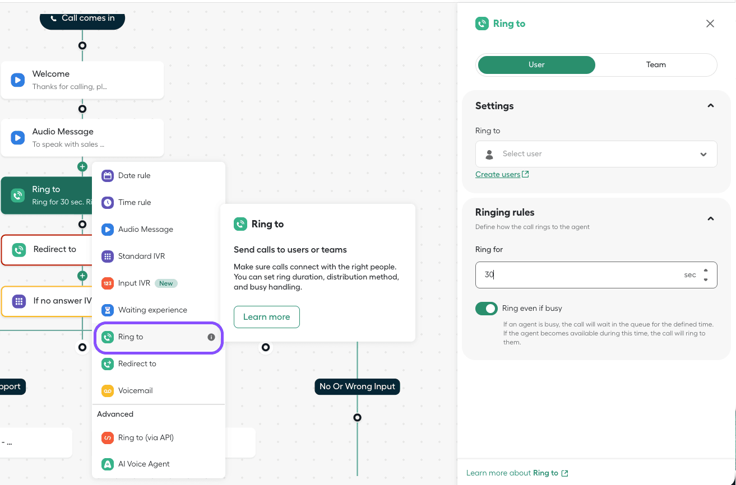Click the Time rule clock icon
The width and height of the screenshot is (736, 485).
pyautogui.click(x=107, y=203)
